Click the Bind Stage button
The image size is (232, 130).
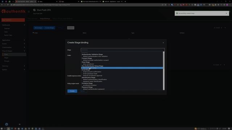tap(38, 28)
